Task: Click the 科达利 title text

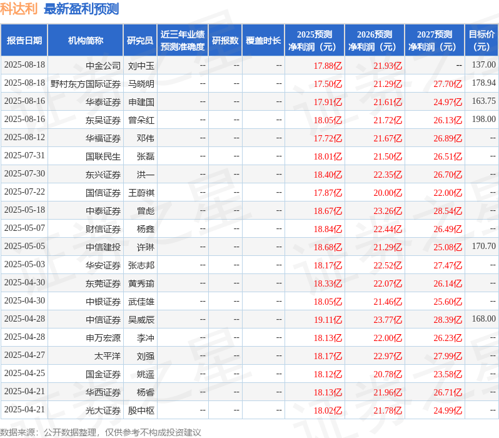Action: click(x=19, y=9)
